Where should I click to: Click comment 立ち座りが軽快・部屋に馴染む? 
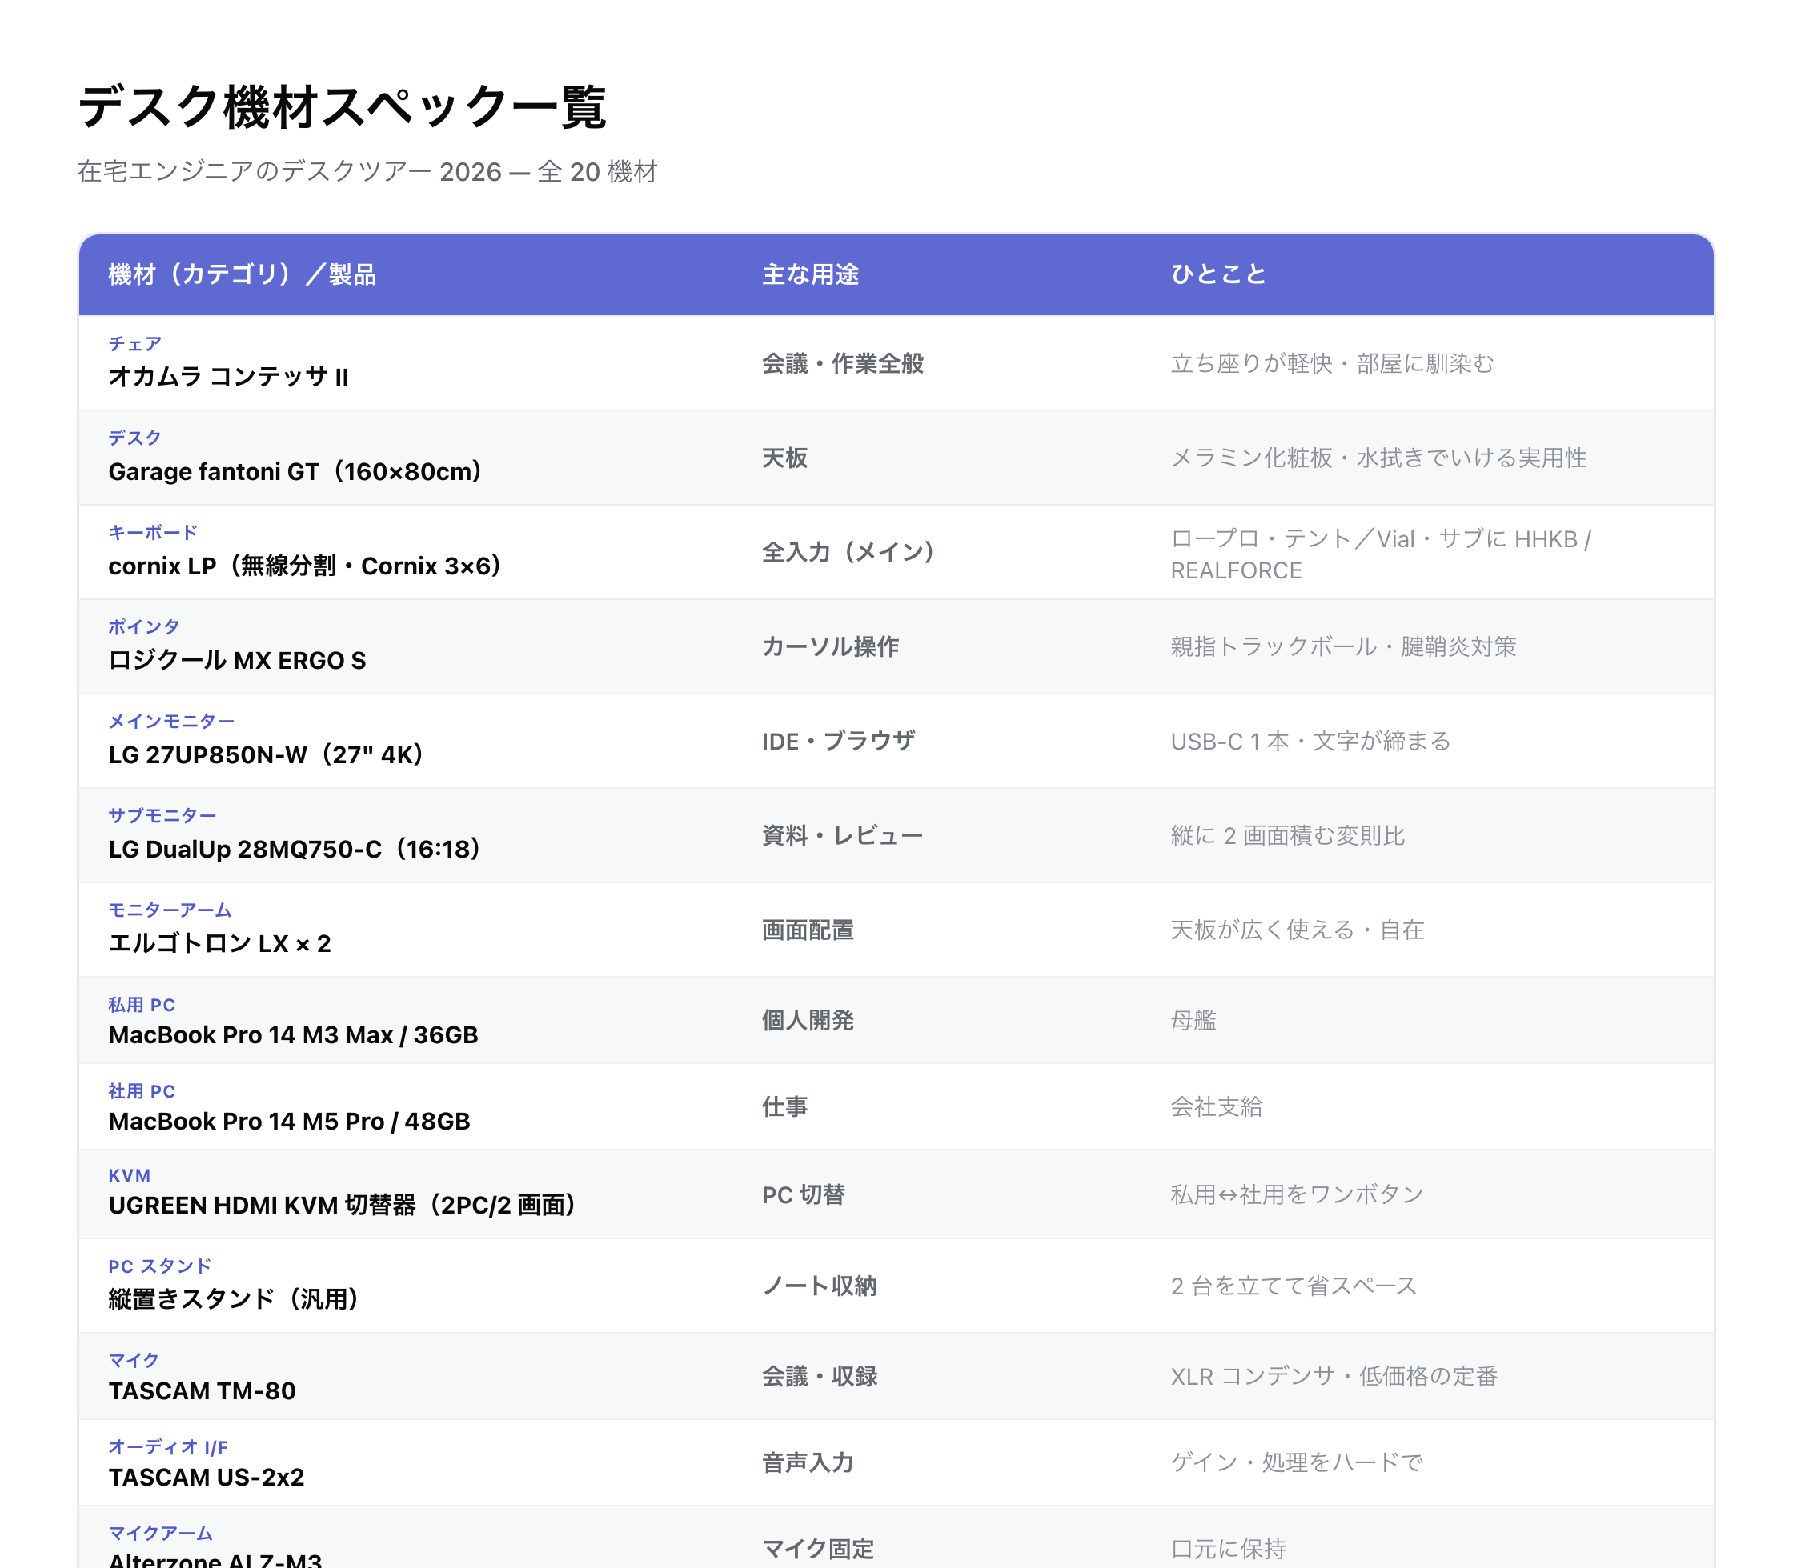(1332, 363)
